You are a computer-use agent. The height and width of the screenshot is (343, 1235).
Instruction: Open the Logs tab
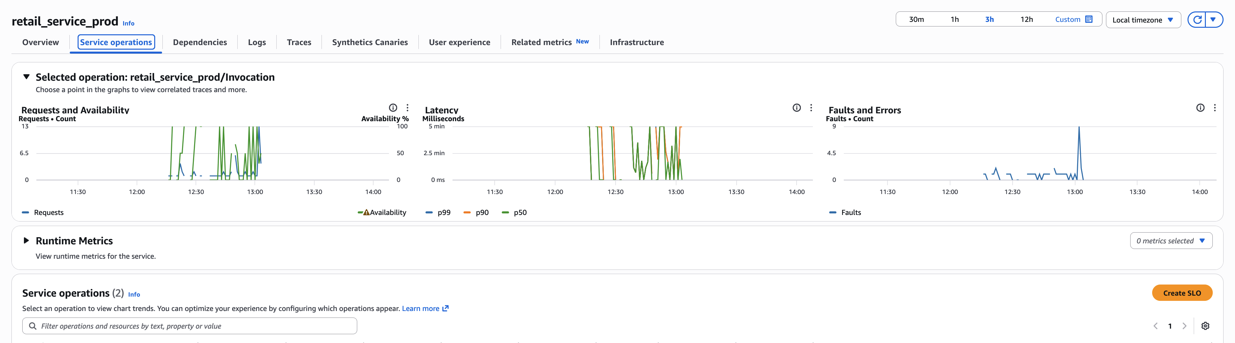[257, 42]
